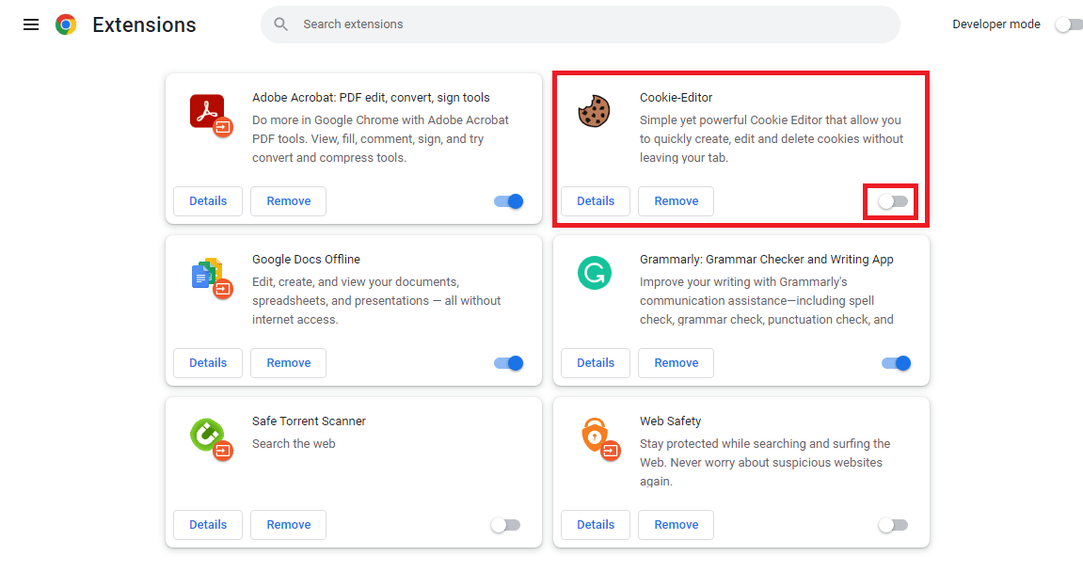
Task: Remove the Grammarly extension
Action: (676, 363)
